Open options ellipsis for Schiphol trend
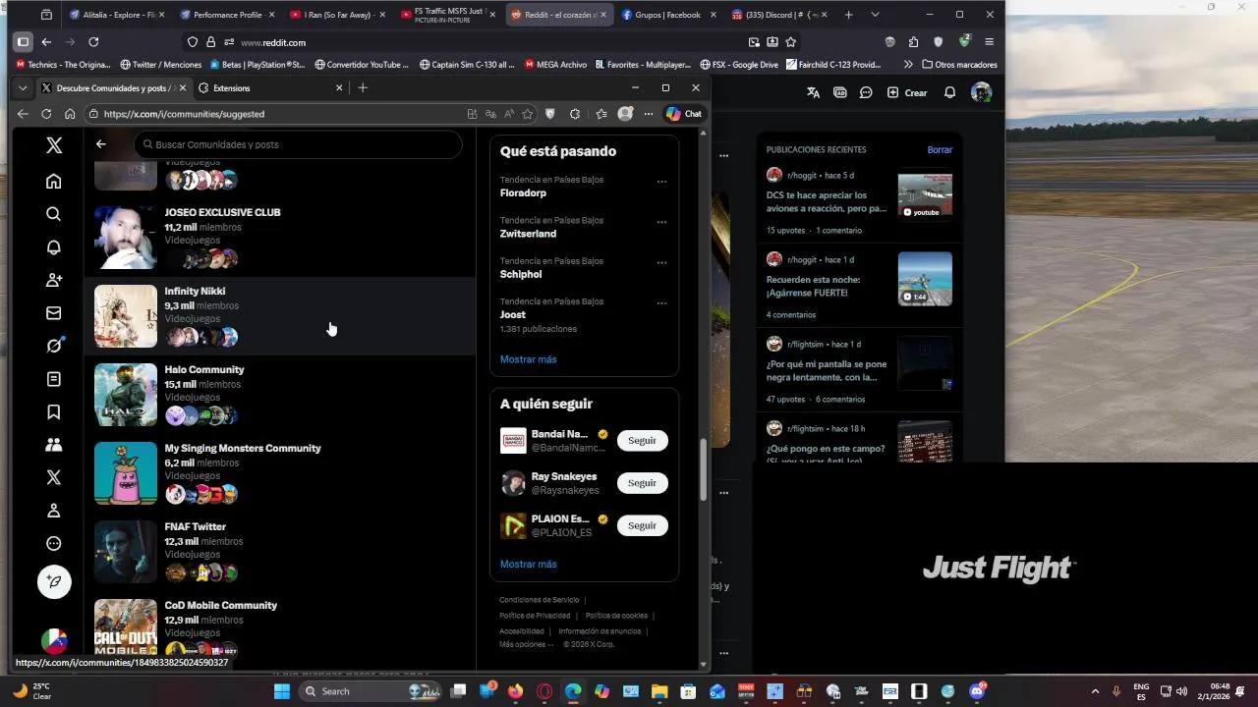 coord(661,263)
